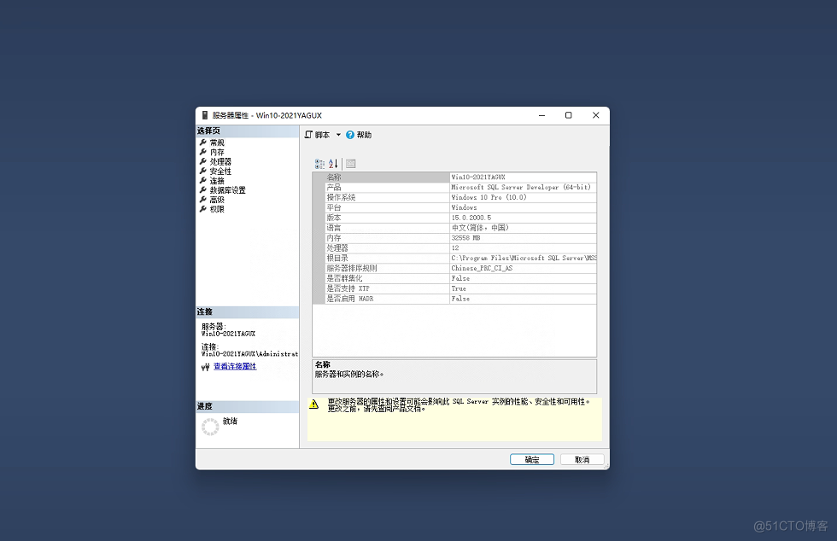Open the 处理器 page in the page list
The height and width of the screenshot is (541, 837).
(220, 161)
